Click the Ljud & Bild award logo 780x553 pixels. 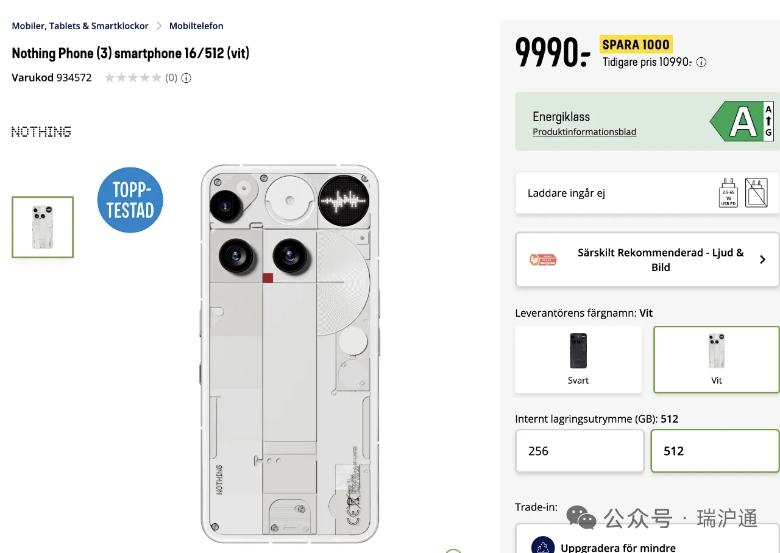[543, 260]
